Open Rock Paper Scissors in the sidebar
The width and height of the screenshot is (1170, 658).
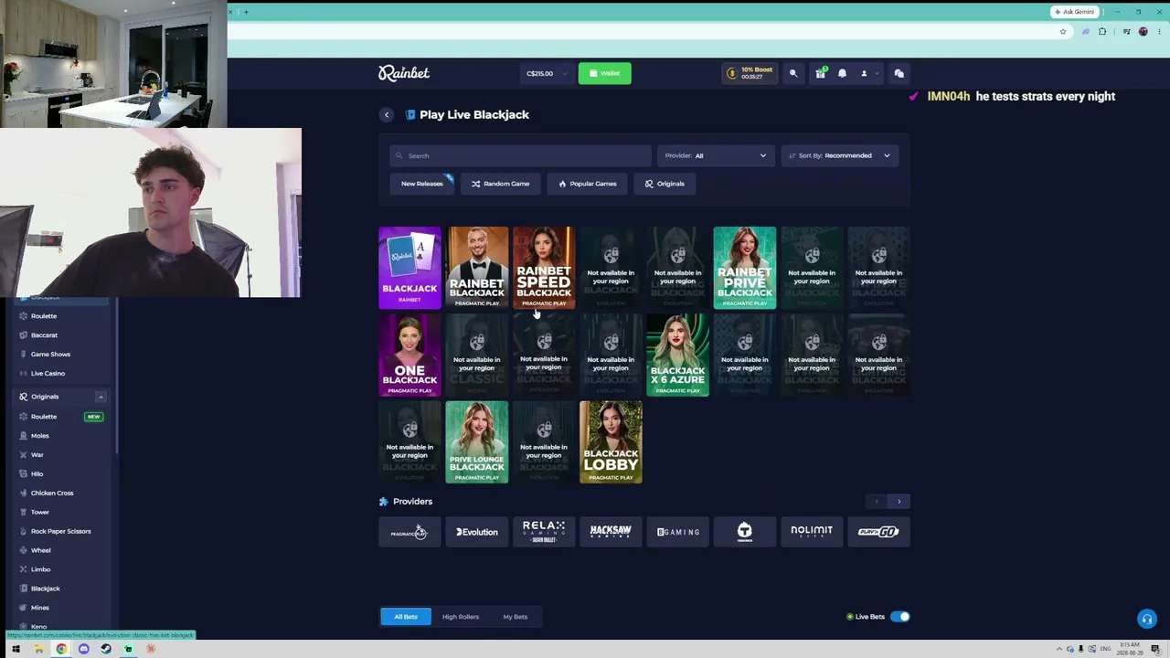coord(60,532)
